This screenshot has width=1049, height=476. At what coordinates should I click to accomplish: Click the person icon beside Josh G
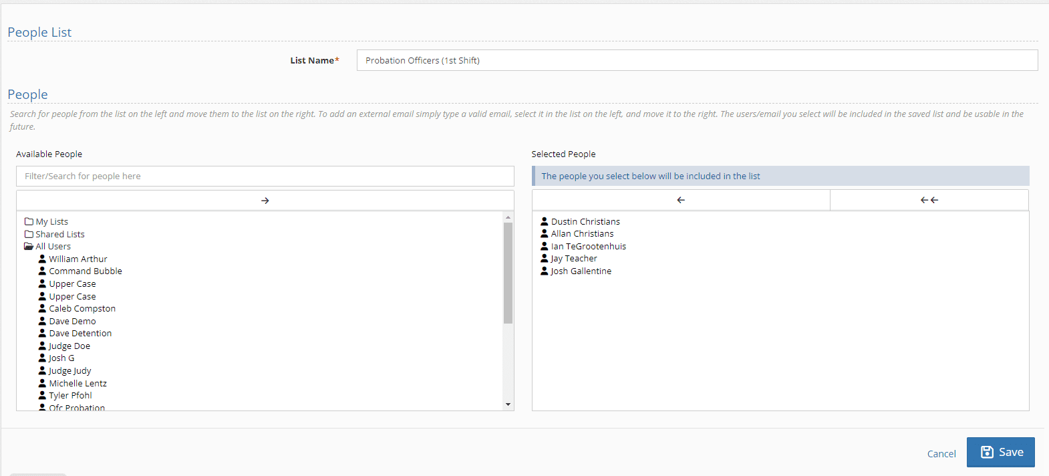[42, 358]
